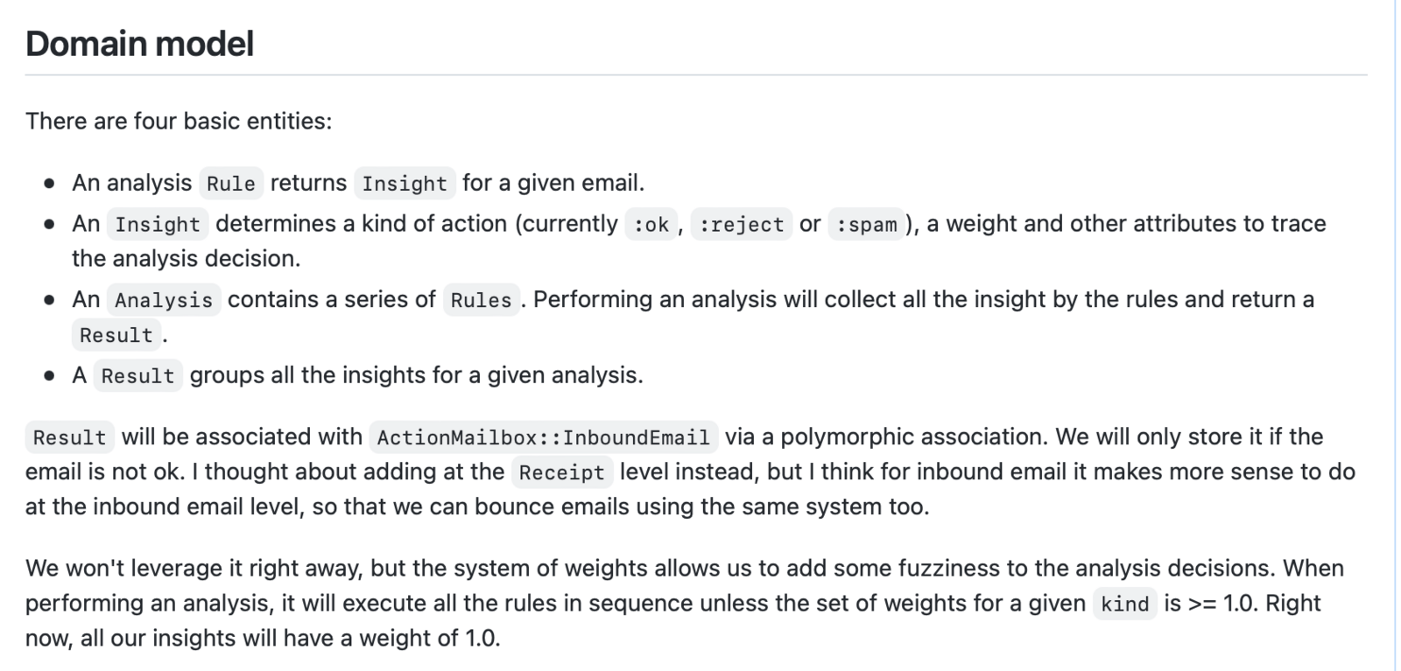Click the "kind" code label
The height and width of the screenshot is (671, 1401).
point(1124,605)
